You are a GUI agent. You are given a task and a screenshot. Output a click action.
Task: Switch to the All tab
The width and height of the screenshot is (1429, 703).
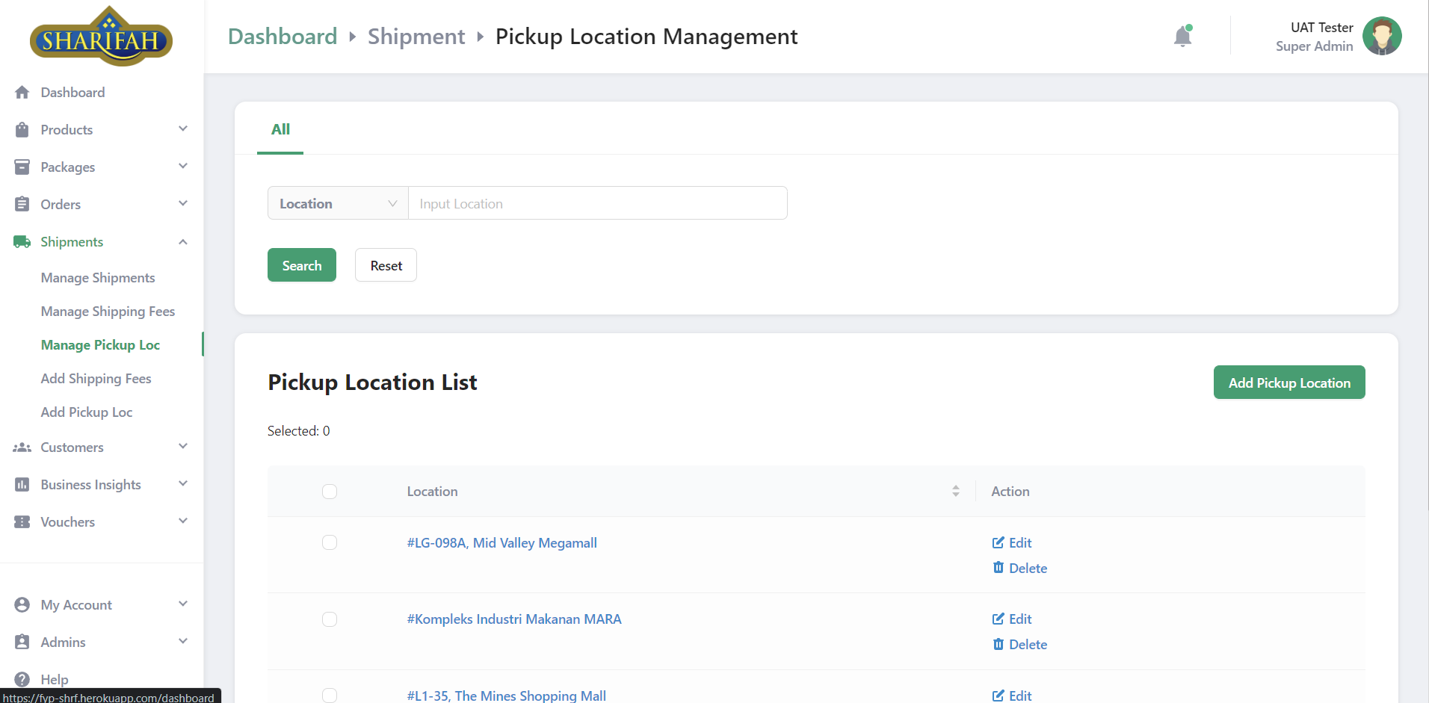point(280,129)
